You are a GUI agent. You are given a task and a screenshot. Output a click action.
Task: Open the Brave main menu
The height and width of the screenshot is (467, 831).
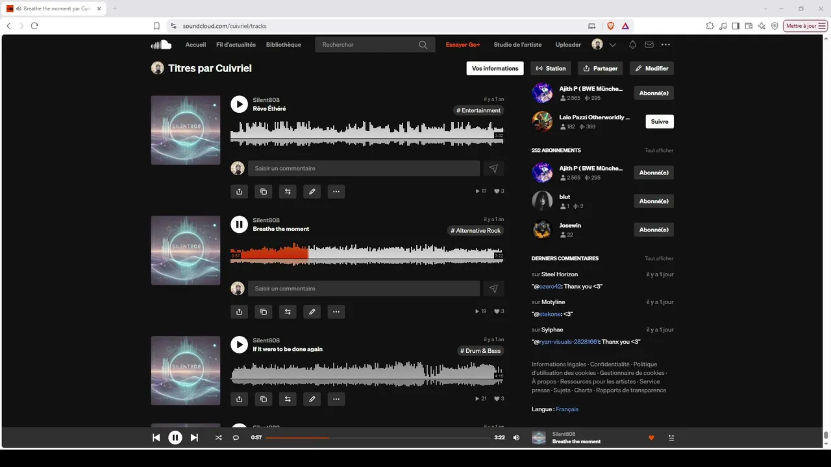(x=823, y=26)
